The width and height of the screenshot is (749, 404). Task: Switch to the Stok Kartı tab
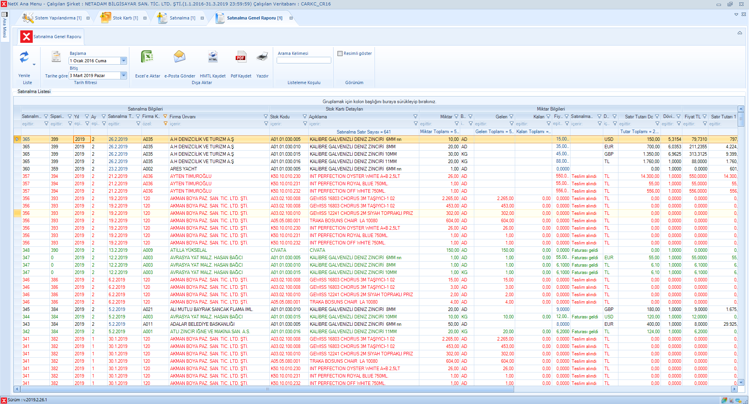(x=125, y=18)
